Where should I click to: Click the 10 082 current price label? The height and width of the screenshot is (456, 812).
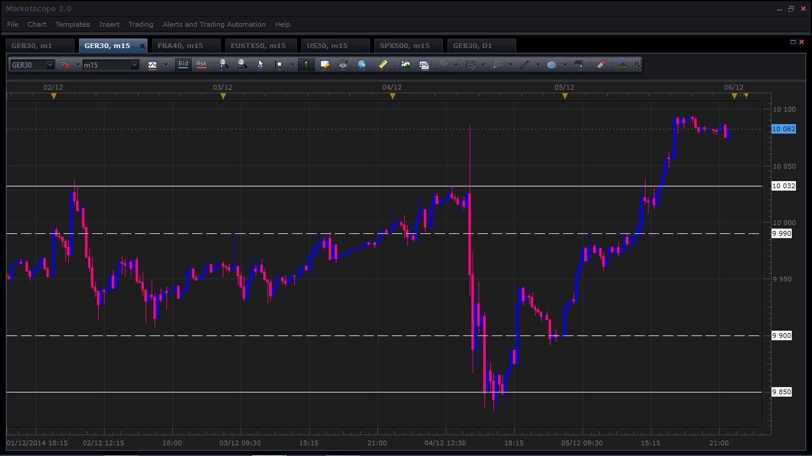tap(783, 129)
